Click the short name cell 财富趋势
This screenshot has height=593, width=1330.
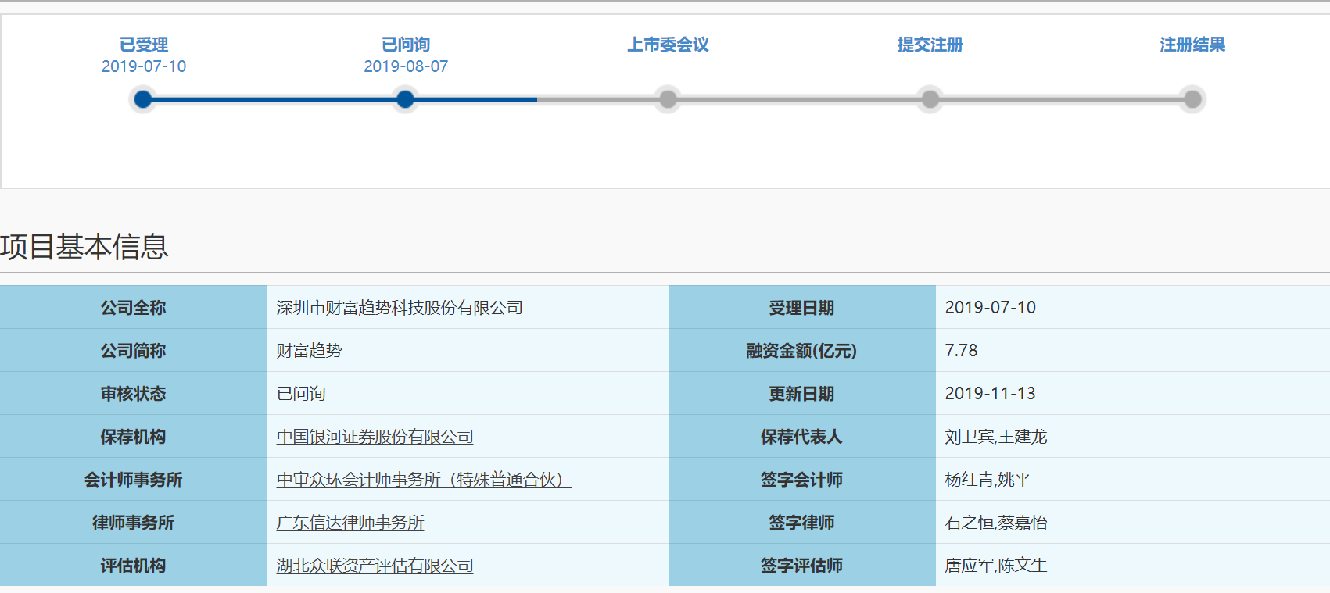click(x=309, y=351)
